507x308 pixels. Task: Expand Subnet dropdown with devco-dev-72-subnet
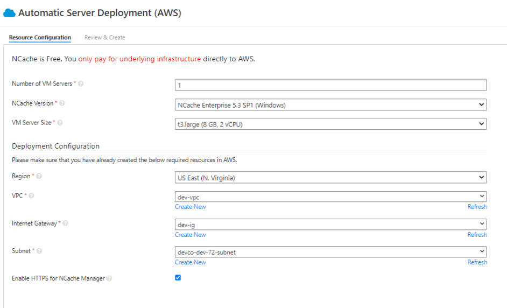pos(330,252)
